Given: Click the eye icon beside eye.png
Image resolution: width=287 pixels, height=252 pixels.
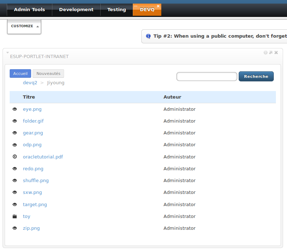Looking at the screenshot, I should [x=15, y=109].
